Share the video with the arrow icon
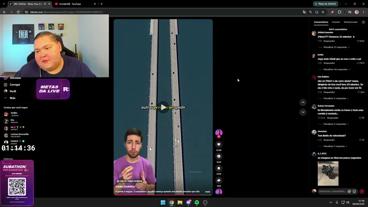The width and height of the screenshot is (368, 207). tap(219, 180)
